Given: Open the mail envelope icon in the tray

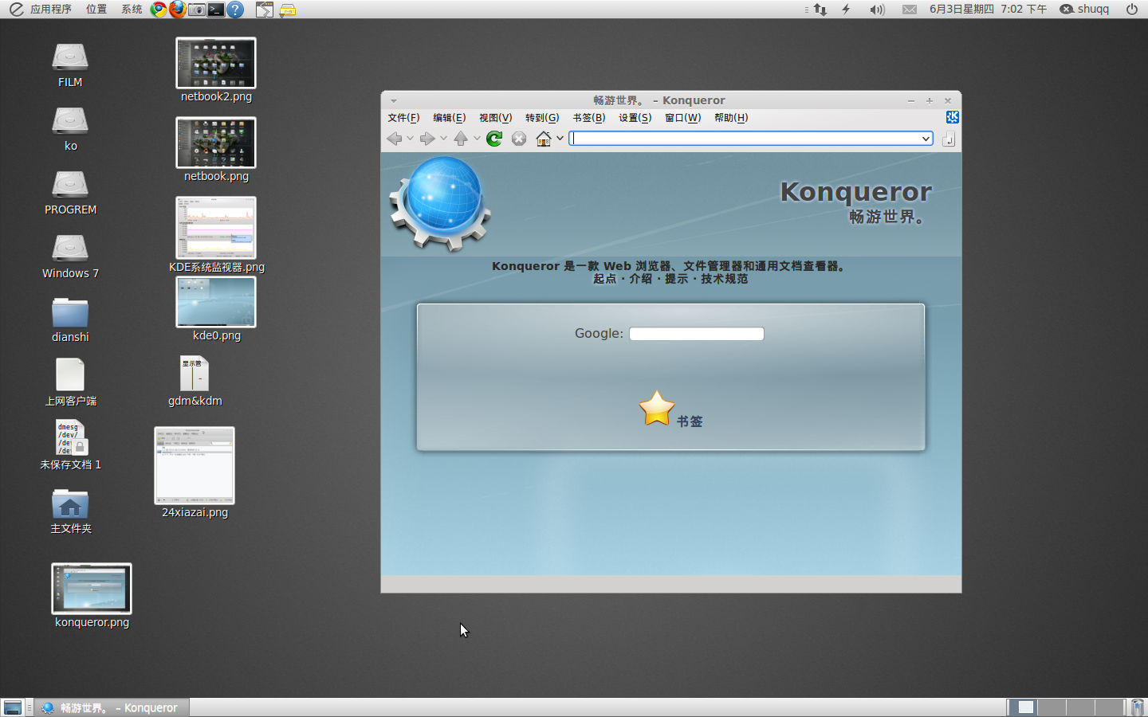Looking at the screenshot, I should (x=909, y=10).
